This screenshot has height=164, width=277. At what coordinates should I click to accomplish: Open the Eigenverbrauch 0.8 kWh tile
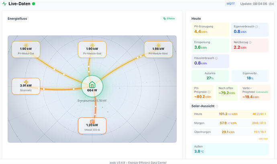click(x=250, y=29)
